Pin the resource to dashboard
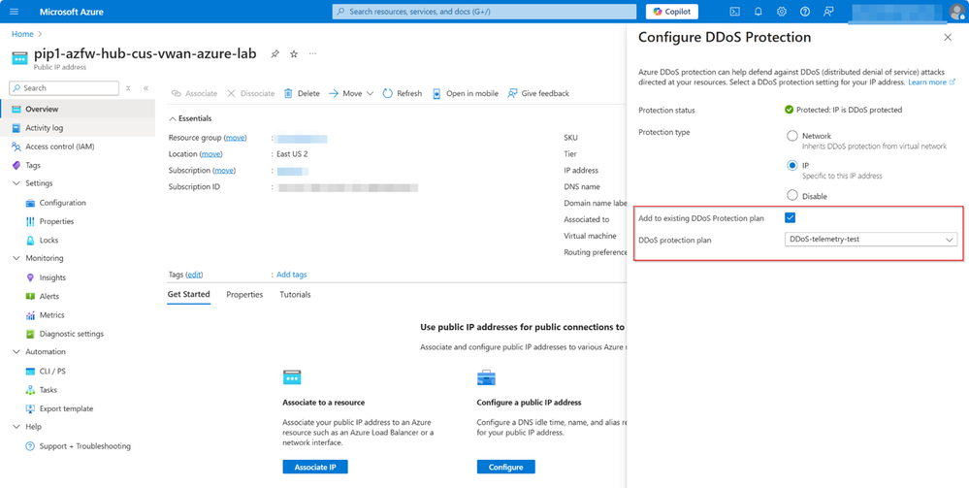This screenshot has width=969, height=488. [275, 53]
